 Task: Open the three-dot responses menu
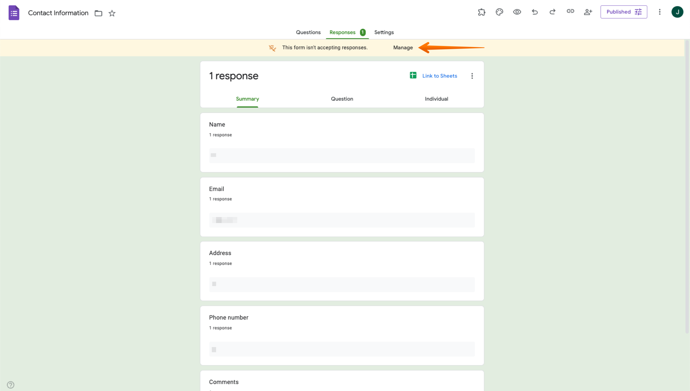(472, 76)
